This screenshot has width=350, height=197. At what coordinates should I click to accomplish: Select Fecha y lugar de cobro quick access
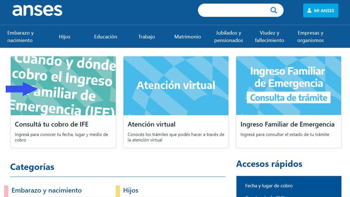coord(269,186)
